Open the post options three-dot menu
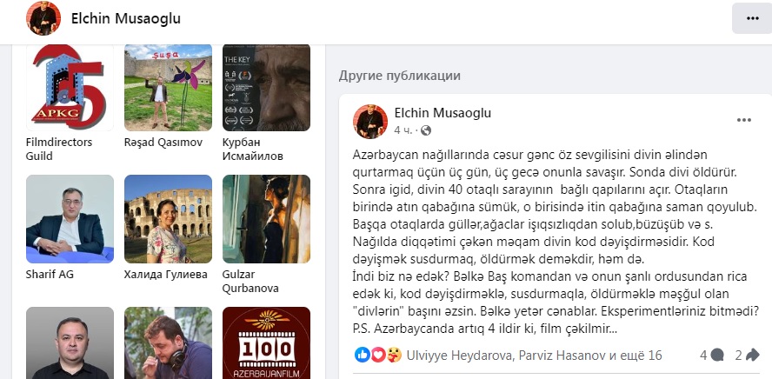 tap(743, 120)
